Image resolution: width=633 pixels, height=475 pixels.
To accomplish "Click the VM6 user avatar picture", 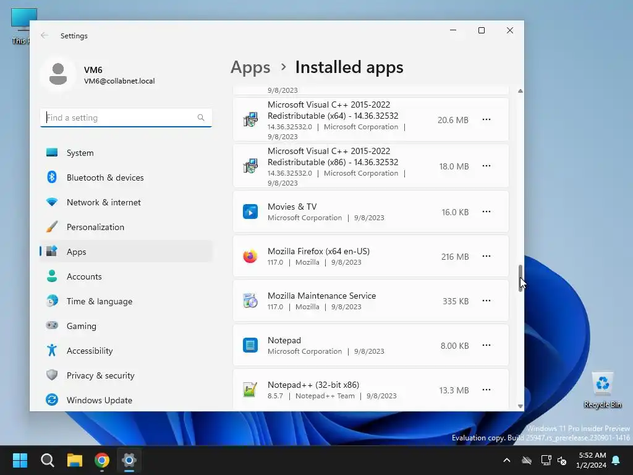I will click(x=58, y=74).
